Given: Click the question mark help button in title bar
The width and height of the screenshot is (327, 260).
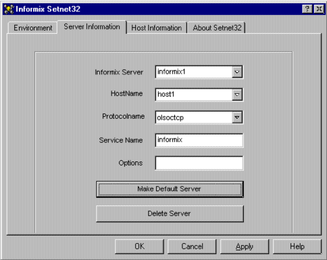Looking at the screenshot, I should (307, 9).
